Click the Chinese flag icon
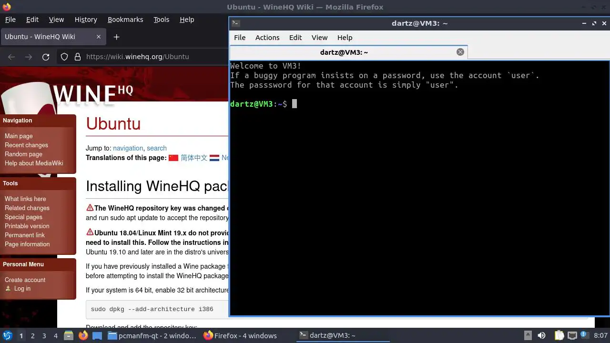610x343 pixels. (x=173, y=158)
